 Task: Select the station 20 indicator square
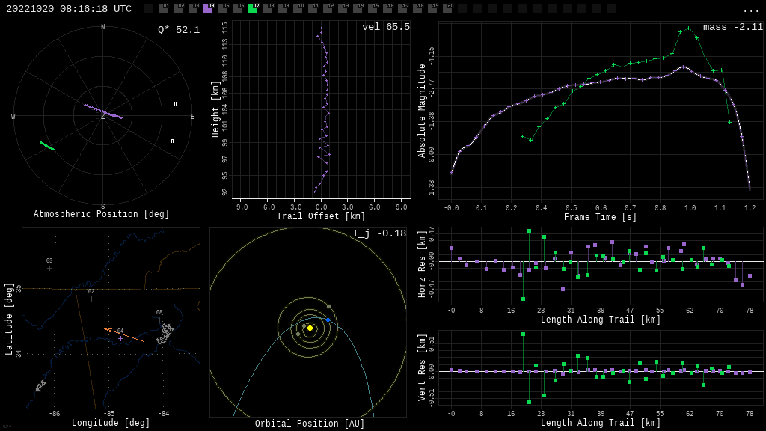pyautogui.click(x=447, y=9)
